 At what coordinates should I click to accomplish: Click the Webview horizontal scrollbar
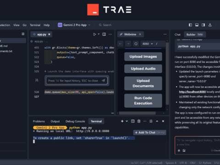pos(137,113)
